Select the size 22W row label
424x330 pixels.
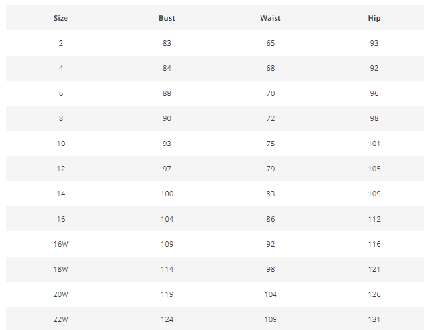pos(61,319)
